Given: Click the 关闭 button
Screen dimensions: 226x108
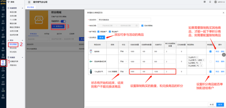Looking at the screenshot, I should pos(212,104).
